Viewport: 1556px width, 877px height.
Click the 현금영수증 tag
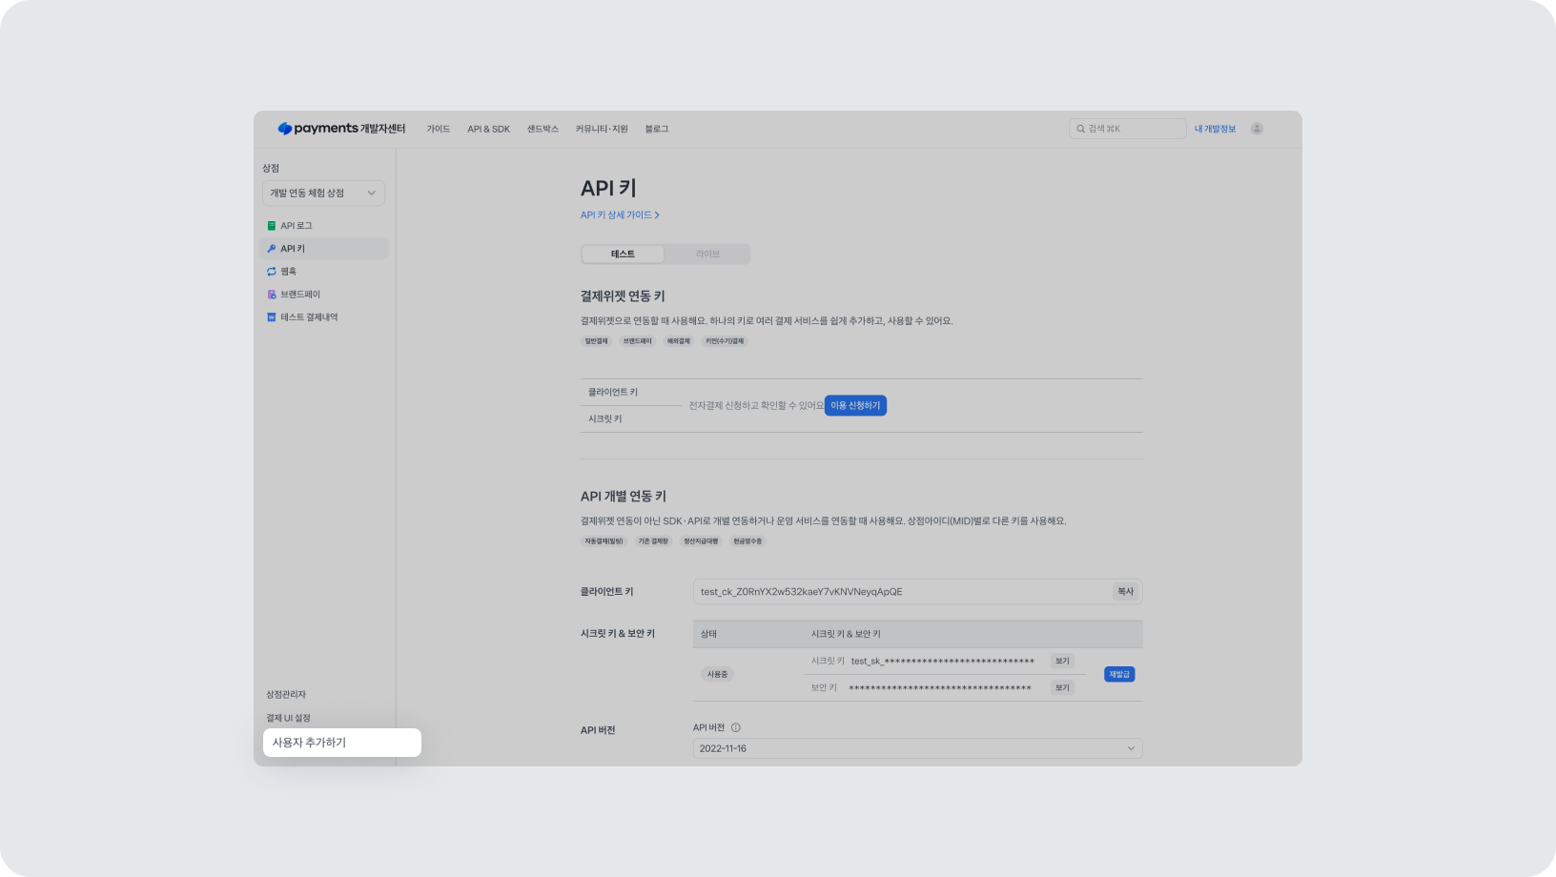point(747,541)
